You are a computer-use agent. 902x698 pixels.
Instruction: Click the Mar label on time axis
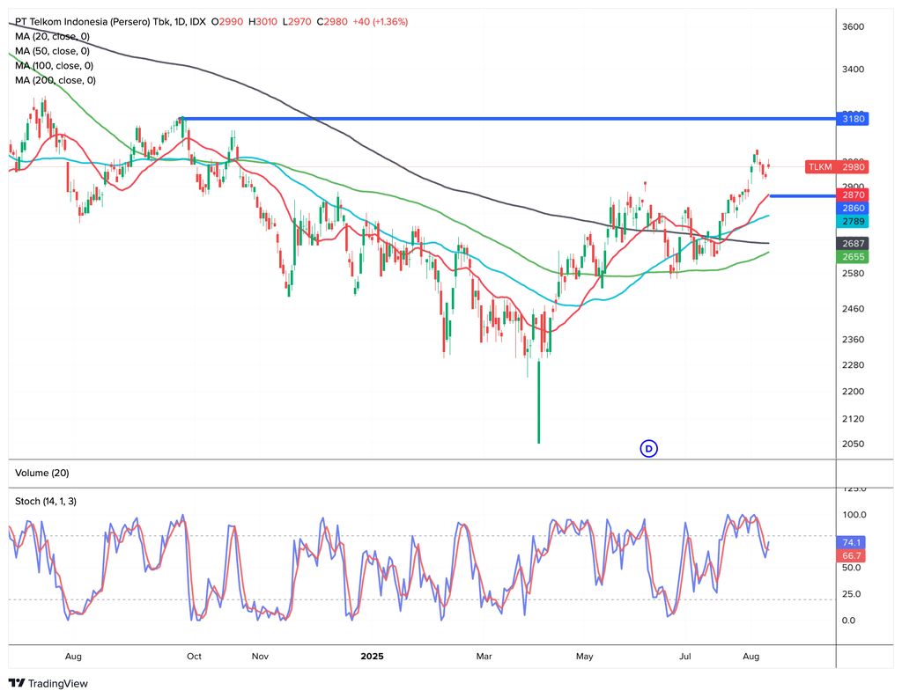tap(484, 656)
